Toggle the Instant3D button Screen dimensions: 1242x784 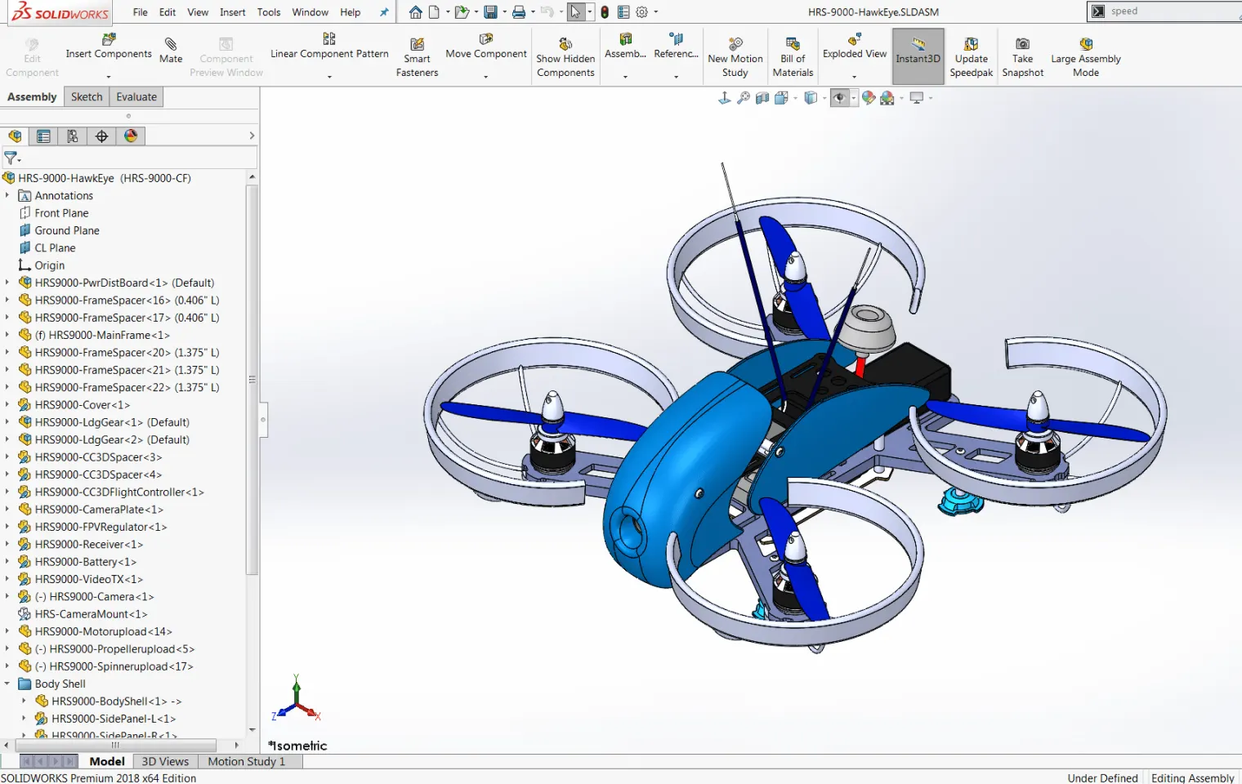click(918, 56)
